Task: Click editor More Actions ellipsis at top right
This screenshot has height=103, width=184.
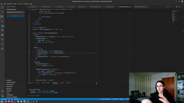Action: (182, 7)
